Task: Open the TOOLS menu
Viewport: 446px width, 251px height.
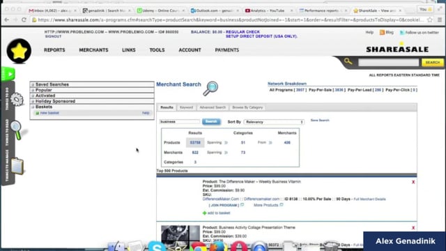Action: tap(157, 50)
